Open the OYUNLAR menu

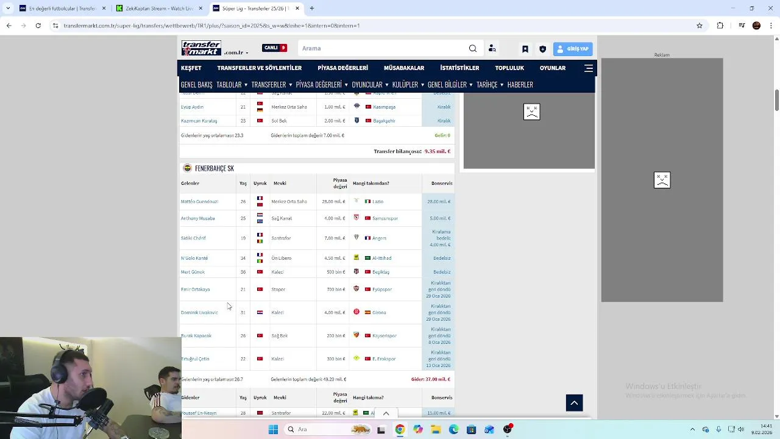(552, 68)
